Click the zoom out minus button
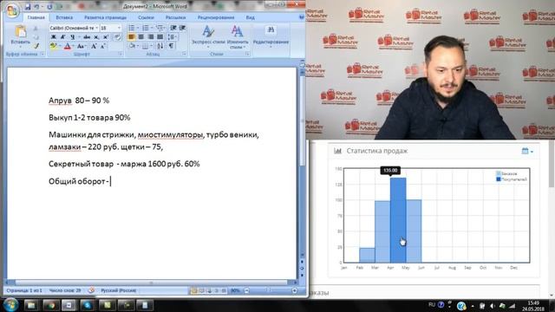 pyautogui.click(x=246, y=290)
